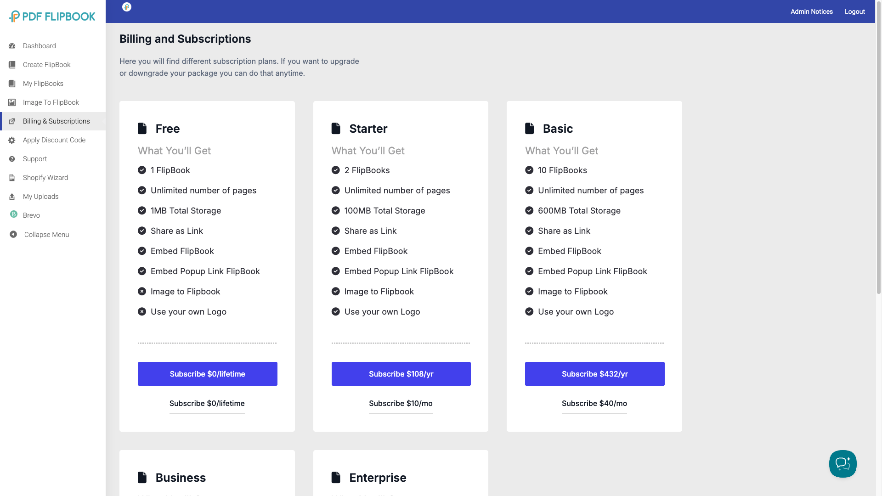The height and width of the screenshot is (496, 882).
Task: Open My FlipBooks menu item
Action: [43, 84]
